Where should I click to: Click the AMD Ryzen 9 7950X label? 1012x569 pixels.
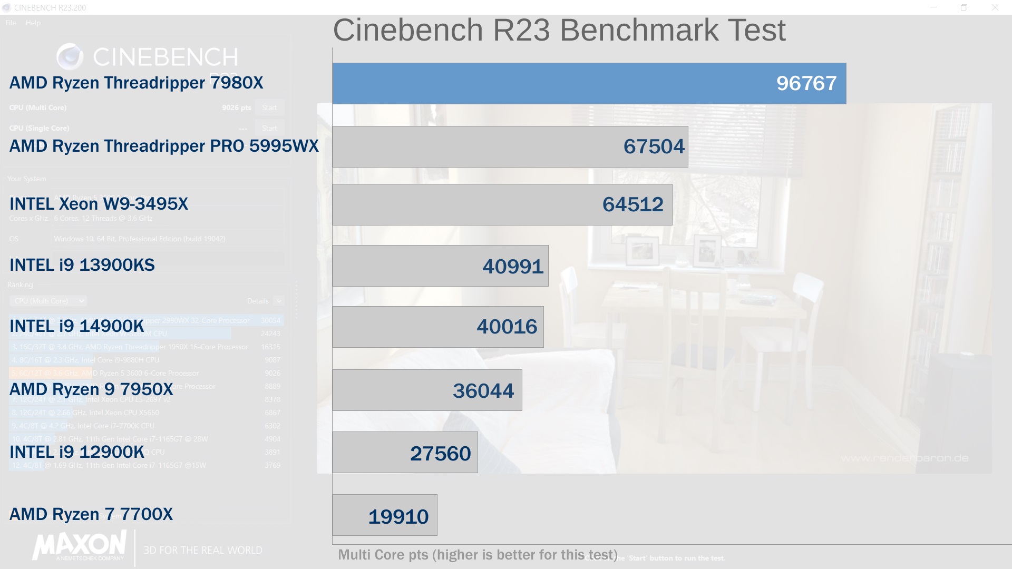pyautogui.click(x=91, y=389)
